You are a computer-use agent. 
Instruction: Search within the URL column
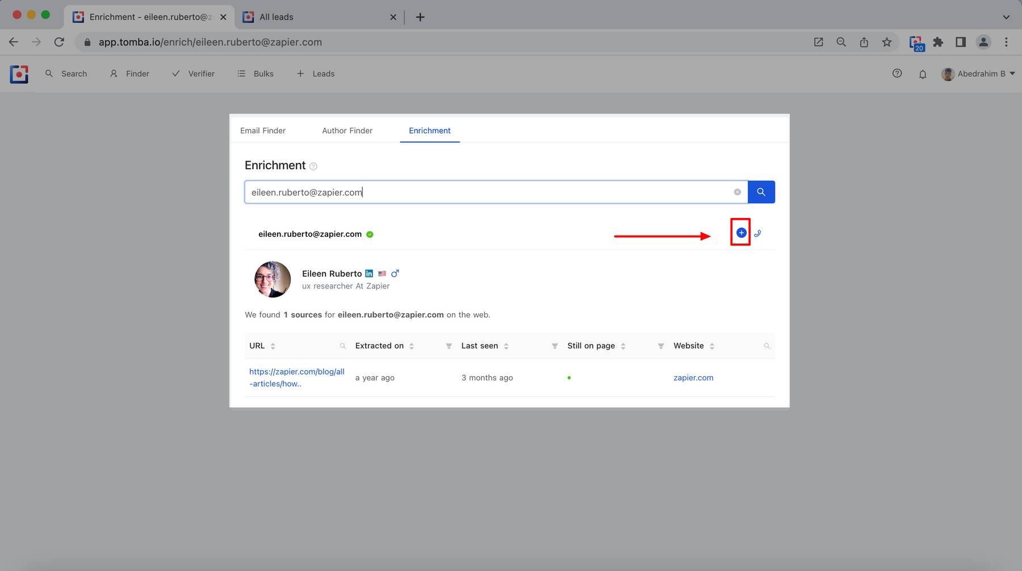pos(342,346)
